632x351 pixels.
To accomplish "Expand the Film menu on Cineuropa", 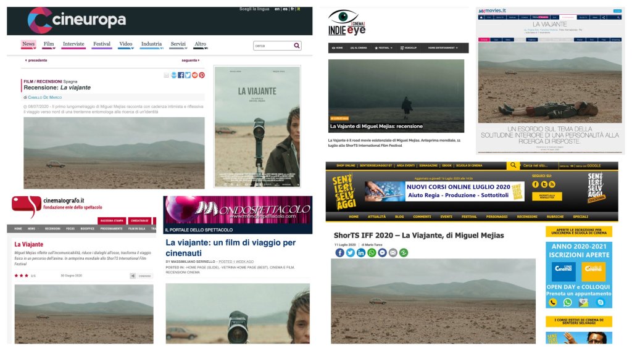I will [x=49, y=44].
